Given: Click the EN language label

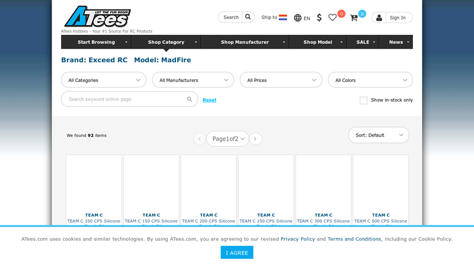Looking at the screenshot, I should pos(307,18).
